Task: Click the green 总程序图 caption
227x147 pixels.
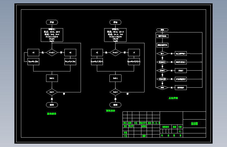Action: 173,98
